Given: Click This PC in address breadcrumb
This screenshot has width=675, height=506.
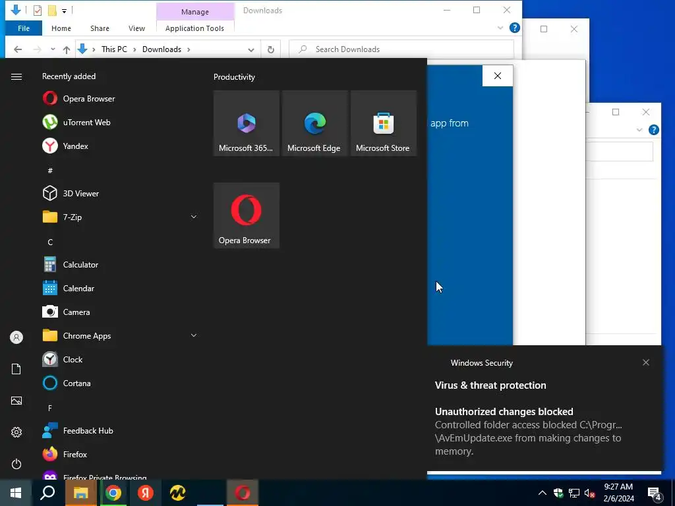Looking at the screenshot, I should (x=114, y=49).
